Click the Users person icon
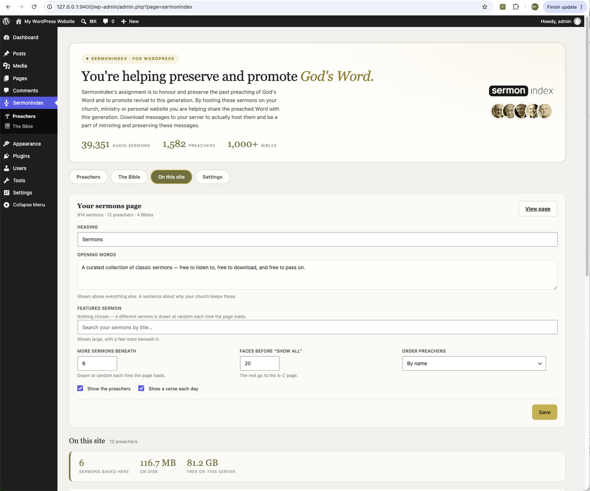This screenshot has width=590, height=491. [x=6, y=168]
